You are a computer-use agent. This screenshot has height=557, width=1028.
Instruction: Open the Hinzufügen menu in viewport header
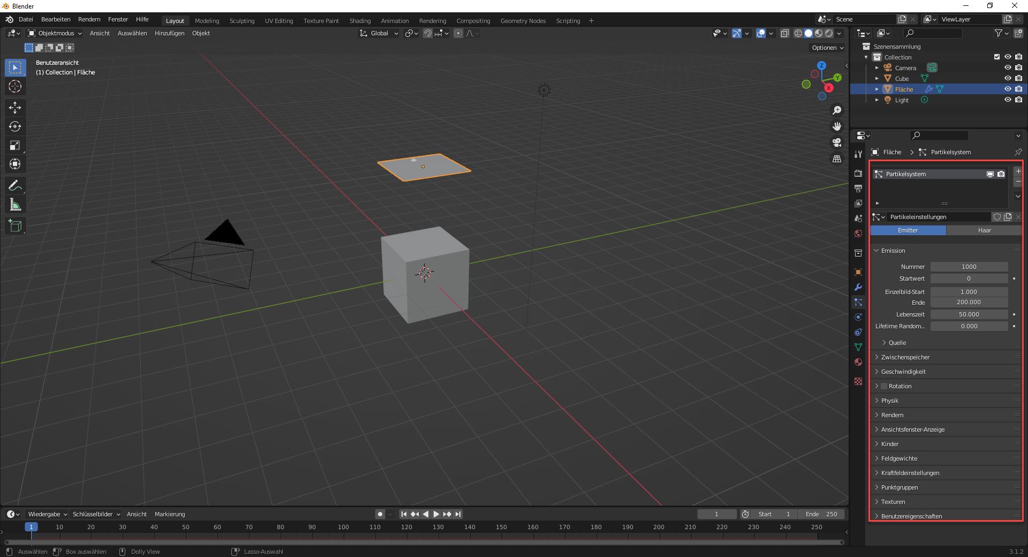tap(169, 33)
